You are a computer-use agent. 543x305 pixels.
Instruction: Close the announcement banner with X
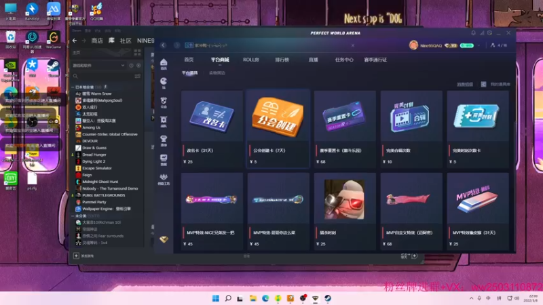(352, 45)
